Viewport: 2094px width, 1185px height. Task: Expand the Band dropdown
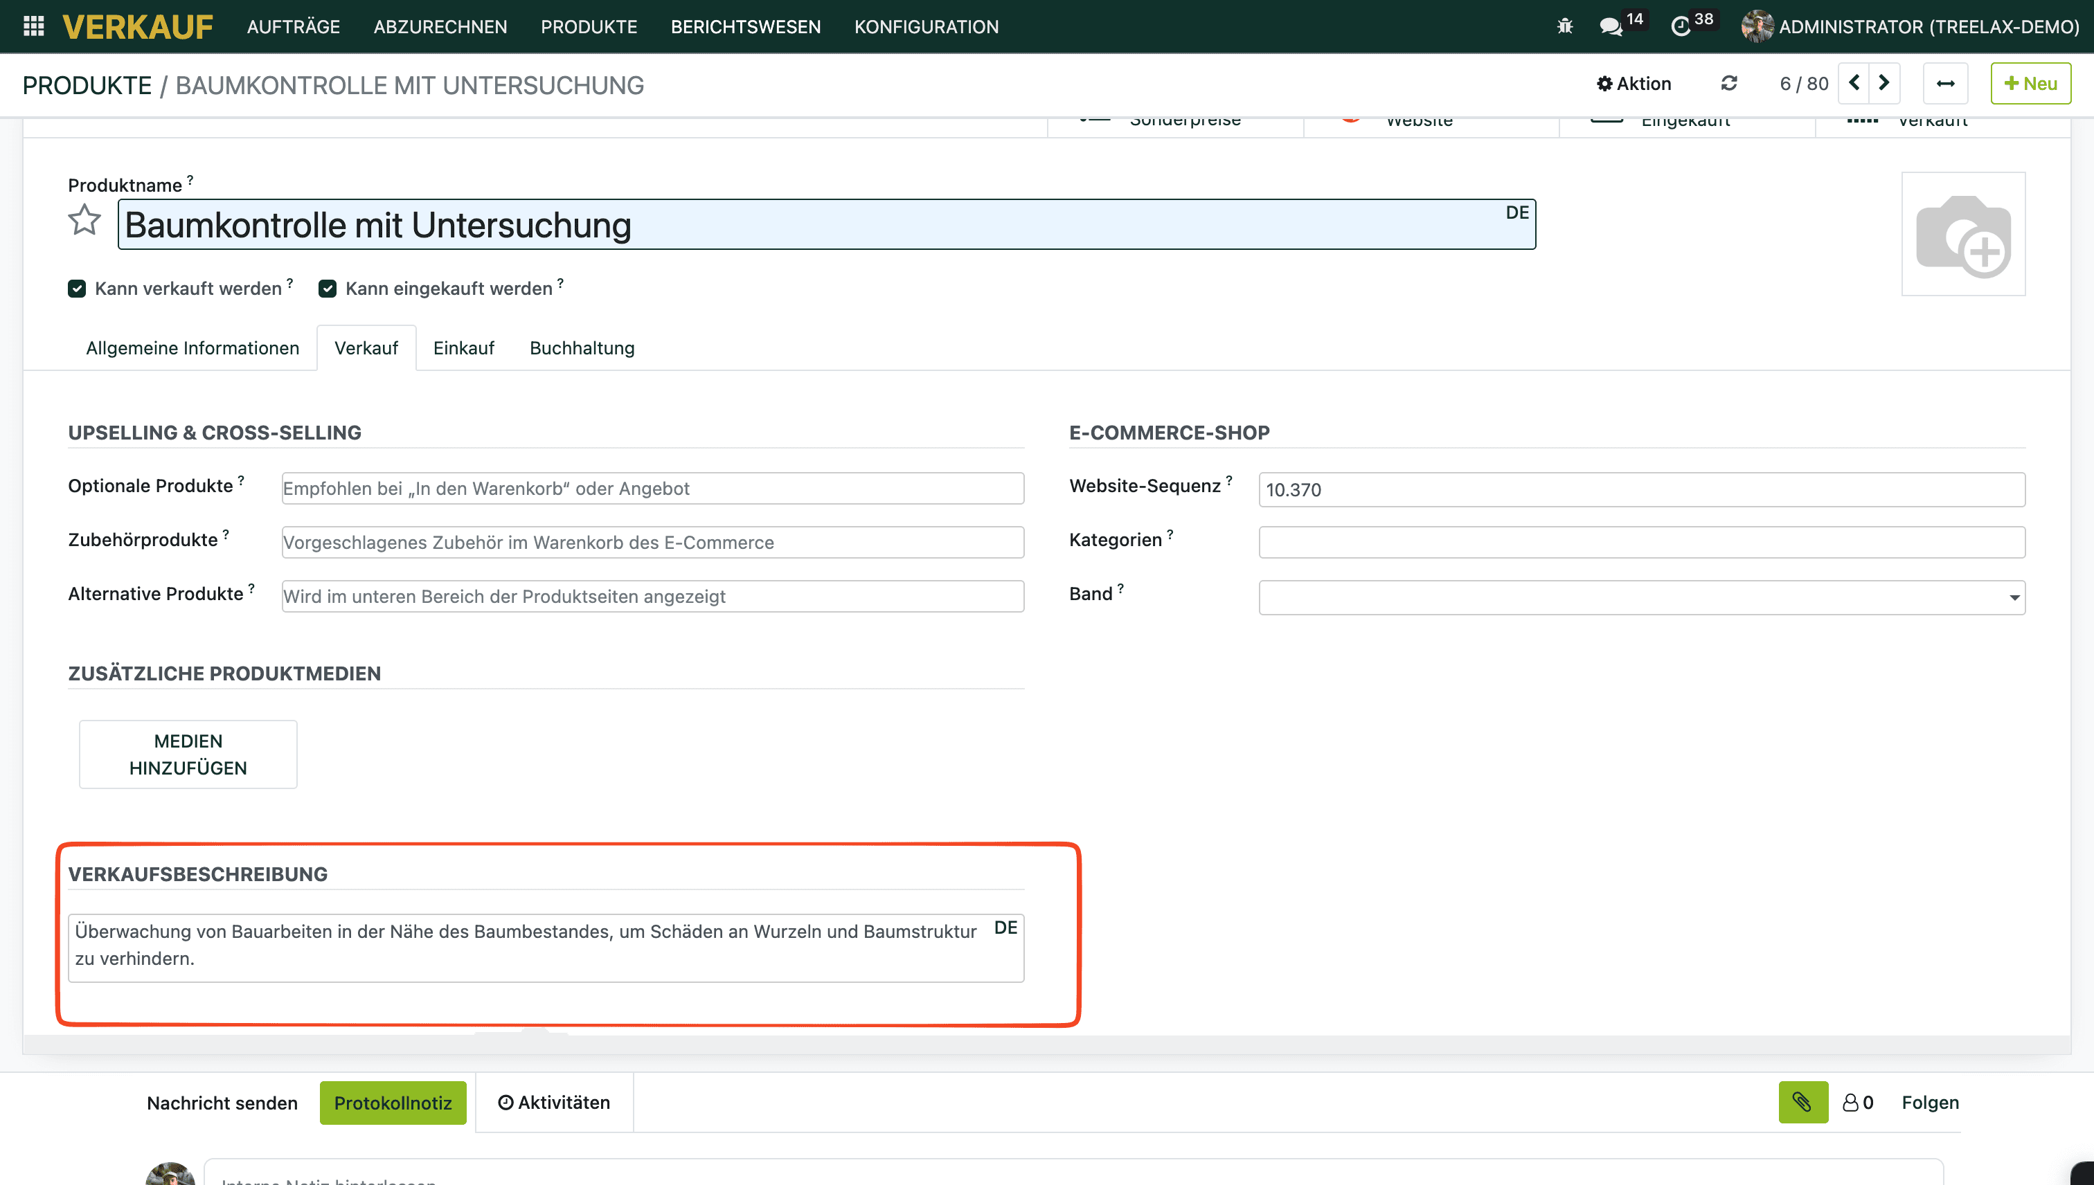[1641, 597]
